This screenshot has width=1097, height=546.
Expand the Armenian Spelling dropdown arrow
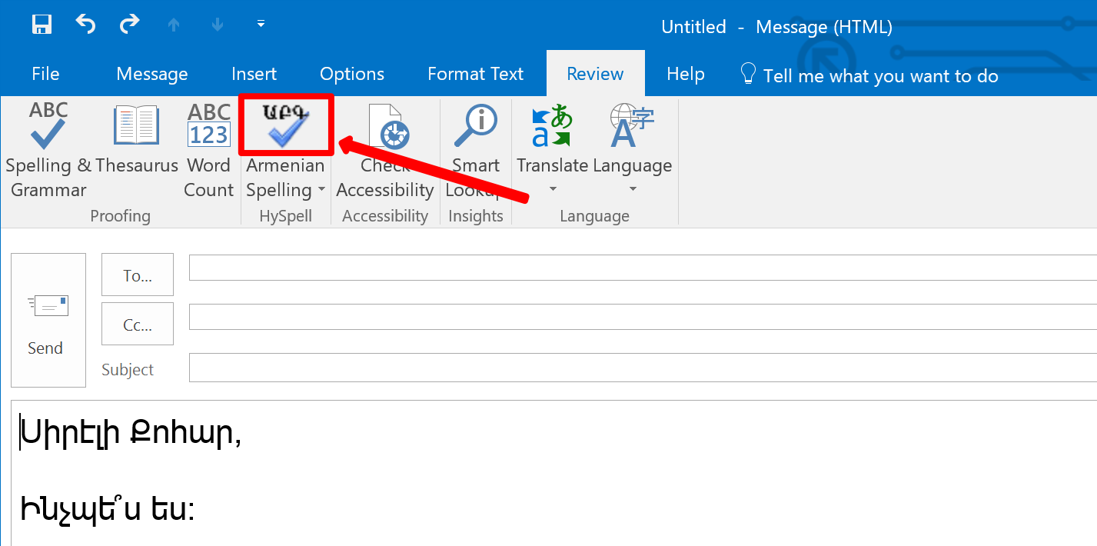point(321,190)
